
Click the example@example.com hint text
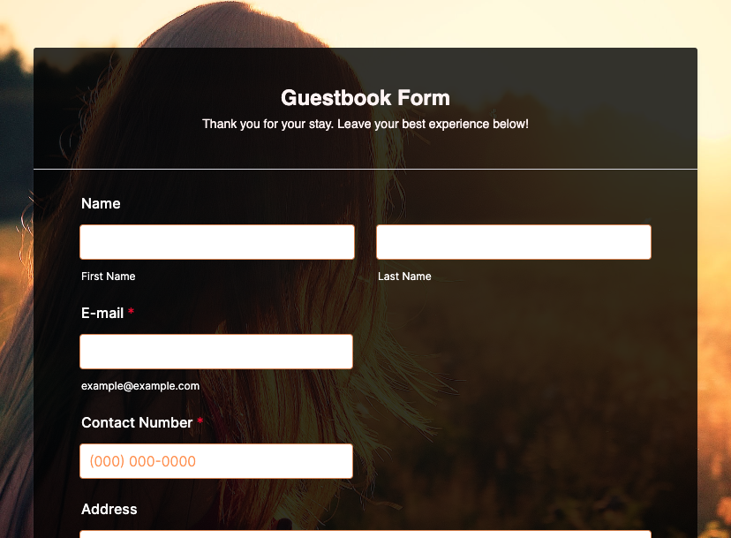tap(140, 386)
